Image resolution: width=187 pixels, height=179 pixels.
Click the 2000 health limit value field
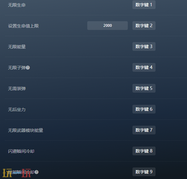(x=108, y=26)
